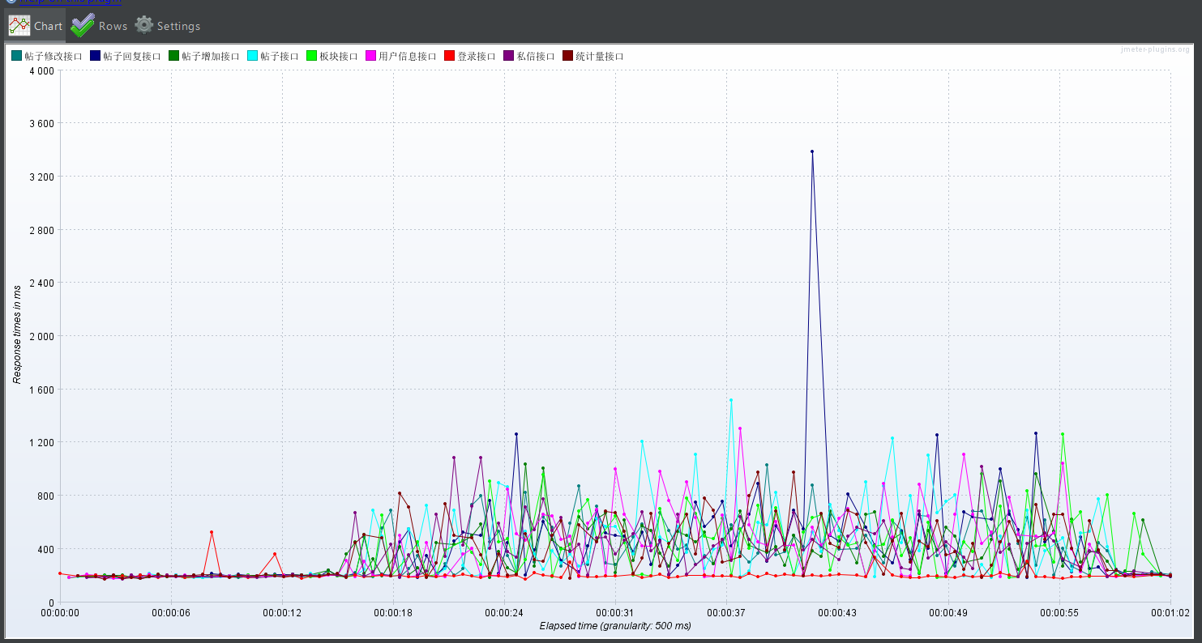Click the 1 200 y-axis tick label
1202x643 pixels.
[x=42, y=442]
